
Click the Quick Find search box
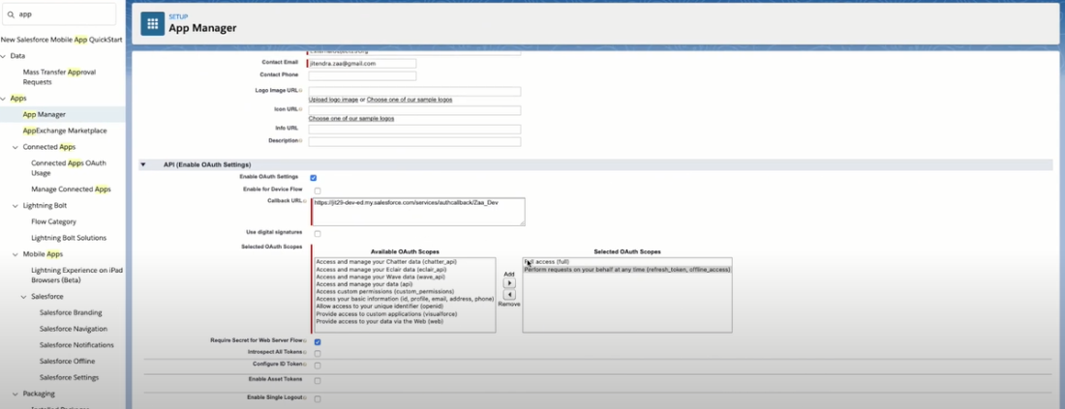point(60,14)
